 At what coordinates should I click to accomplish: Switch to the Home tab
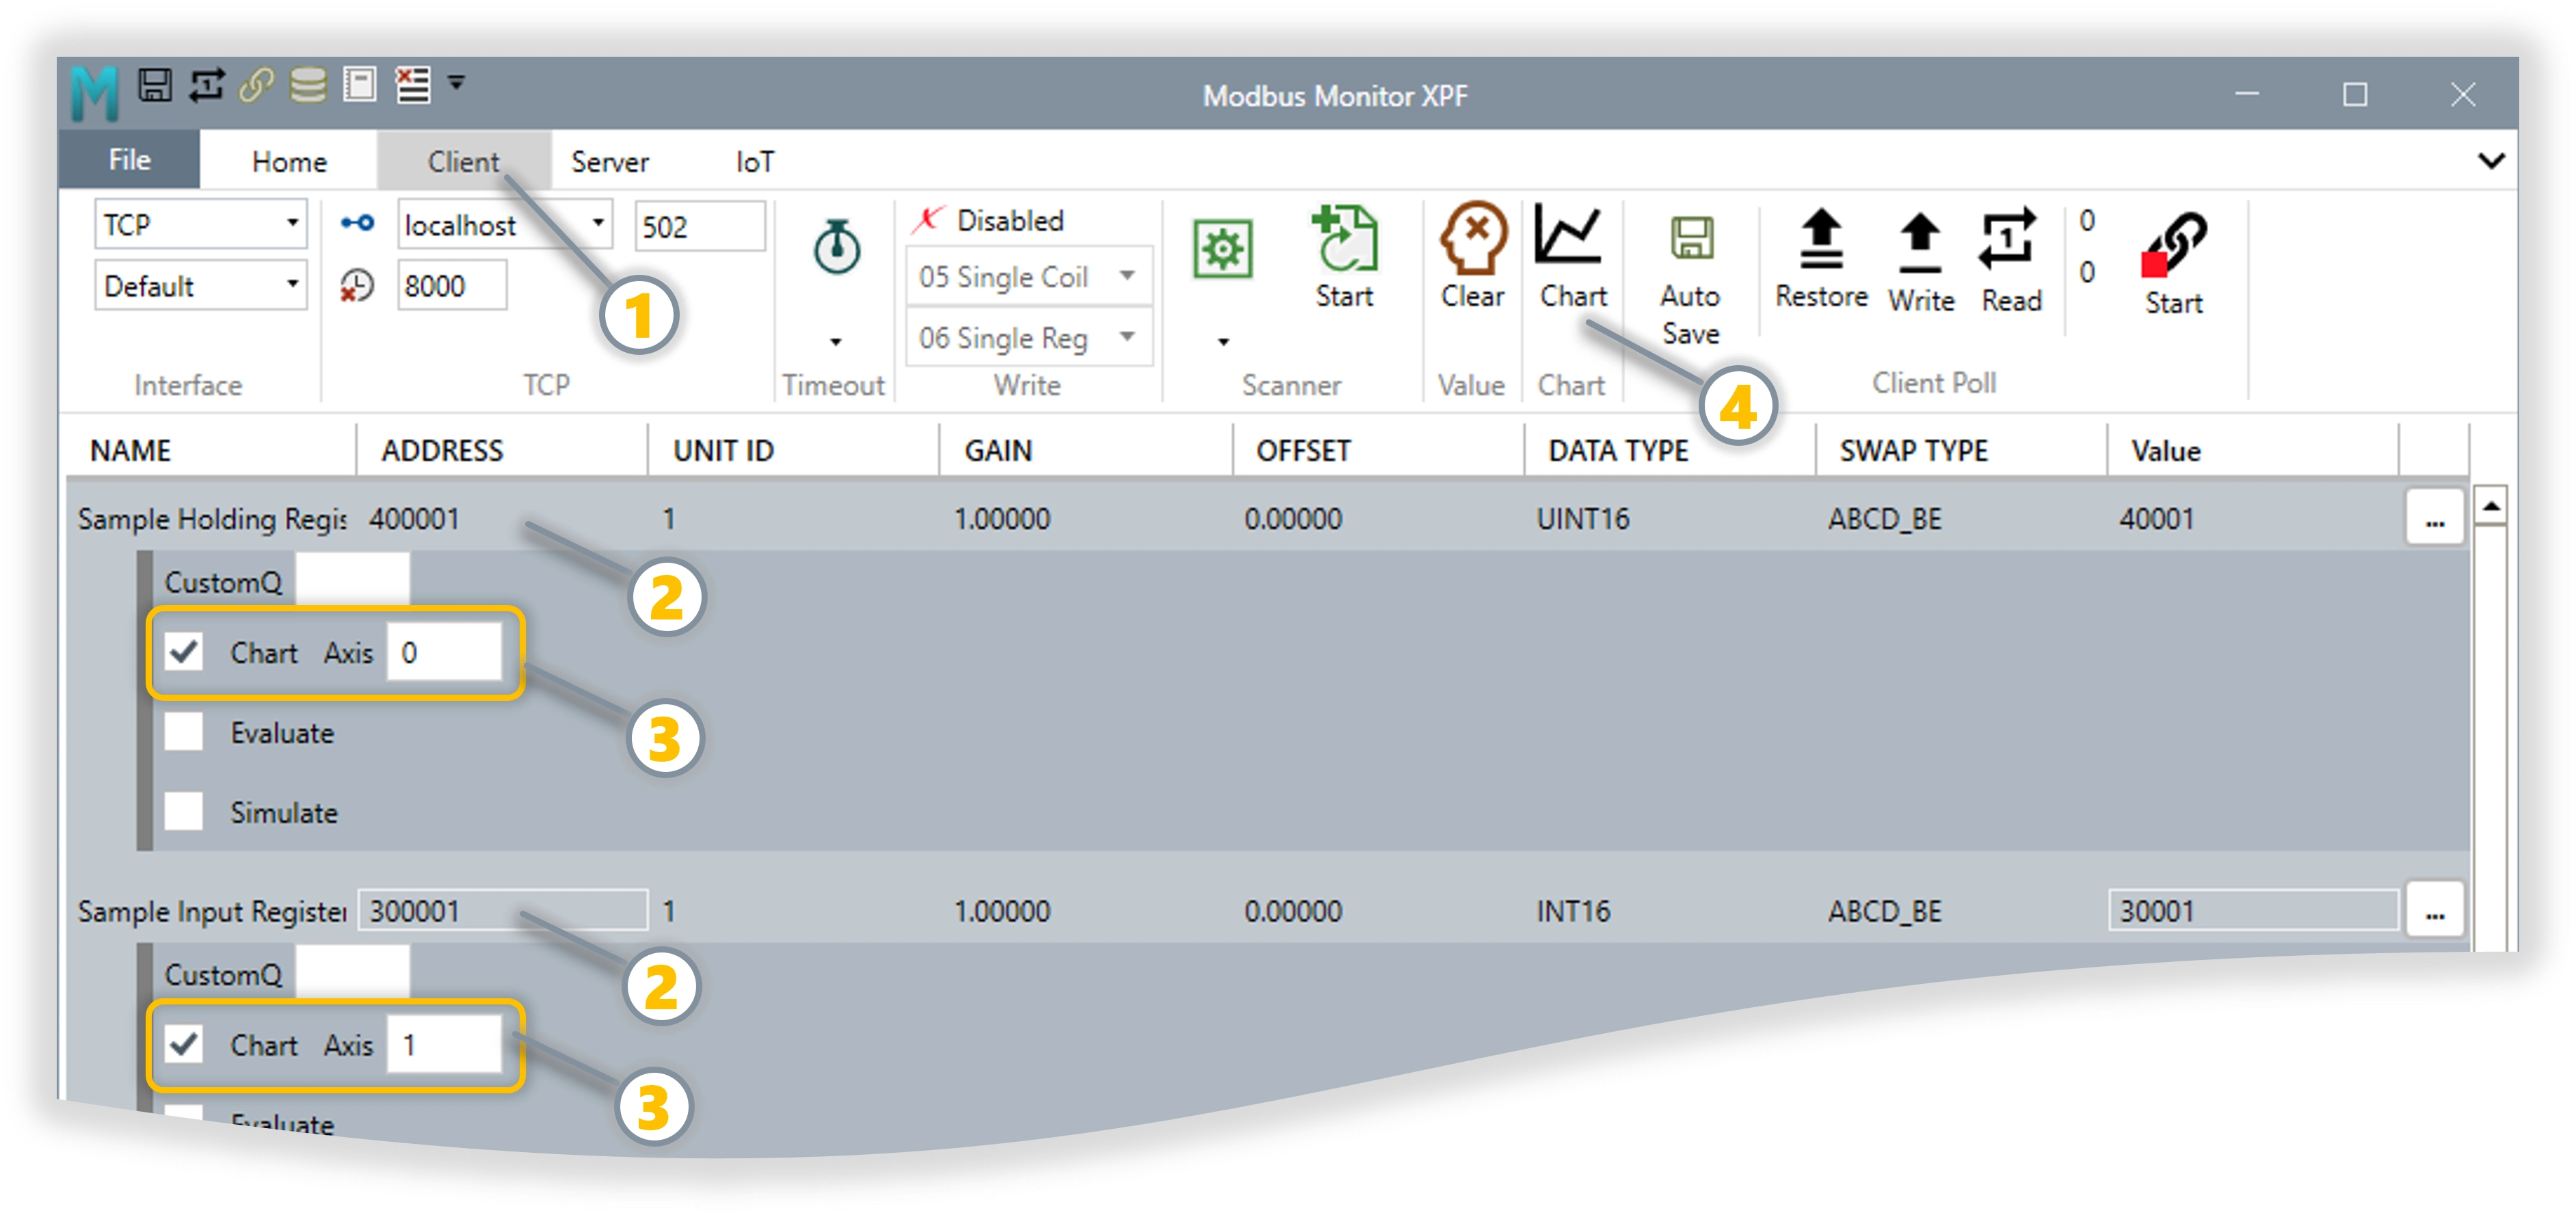pyautogui.click(x=289, y=161)
